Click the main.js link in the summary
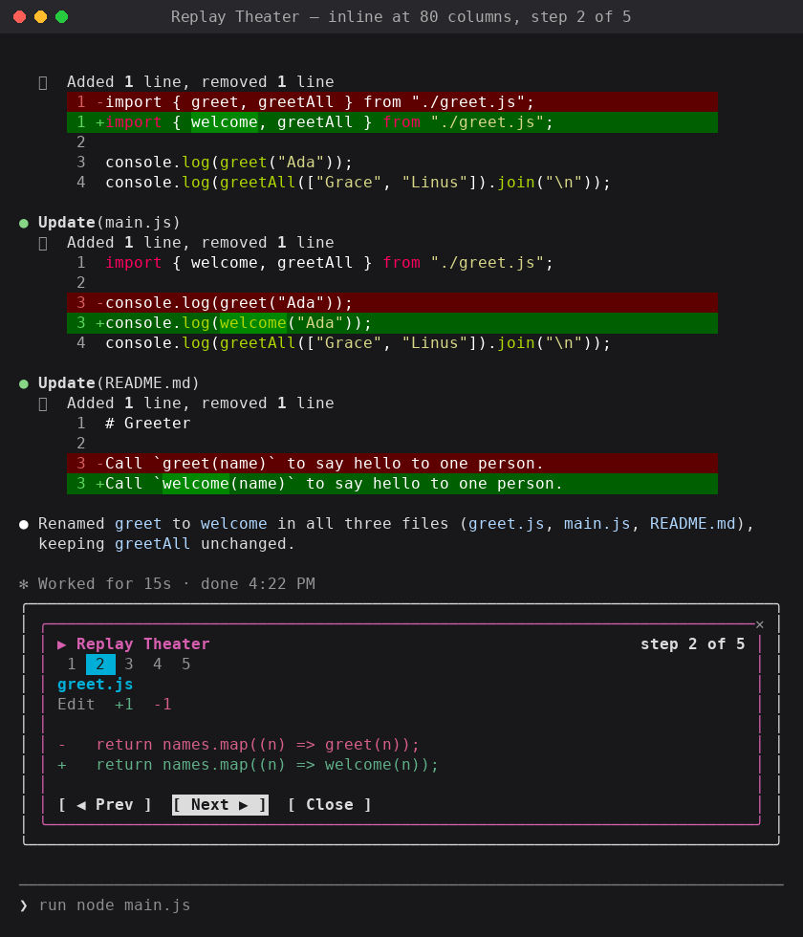Image resolution: width=803 pixels, height=937 pixels. 597,524
